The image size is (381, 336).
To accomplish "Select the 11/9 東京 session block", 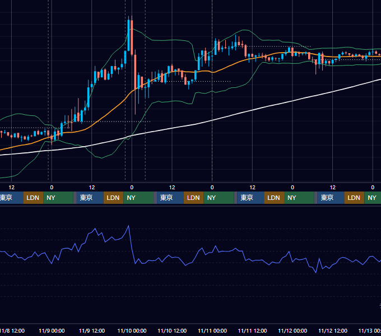I will point(90,198).
